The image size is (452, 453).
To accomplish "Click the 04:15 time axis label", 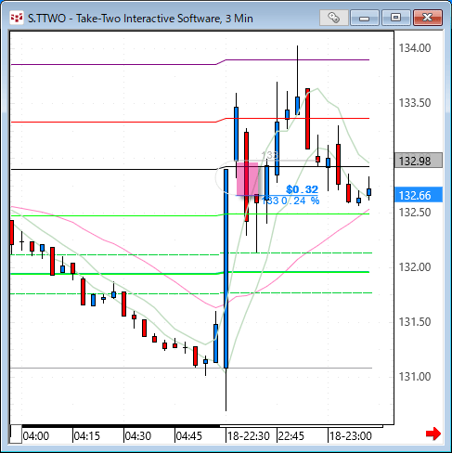I will coord(87,436).
